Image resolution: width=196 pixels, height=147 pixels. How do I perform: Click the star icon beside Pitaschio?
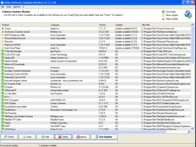coord(3,42)
